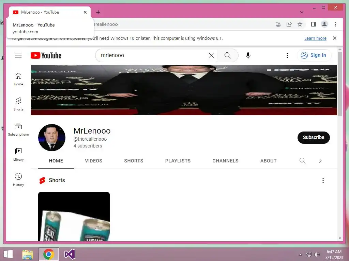The height and width of the screenshot is (261, 349).
Task: Click the scrollbar down arrow
Action: 340,238
